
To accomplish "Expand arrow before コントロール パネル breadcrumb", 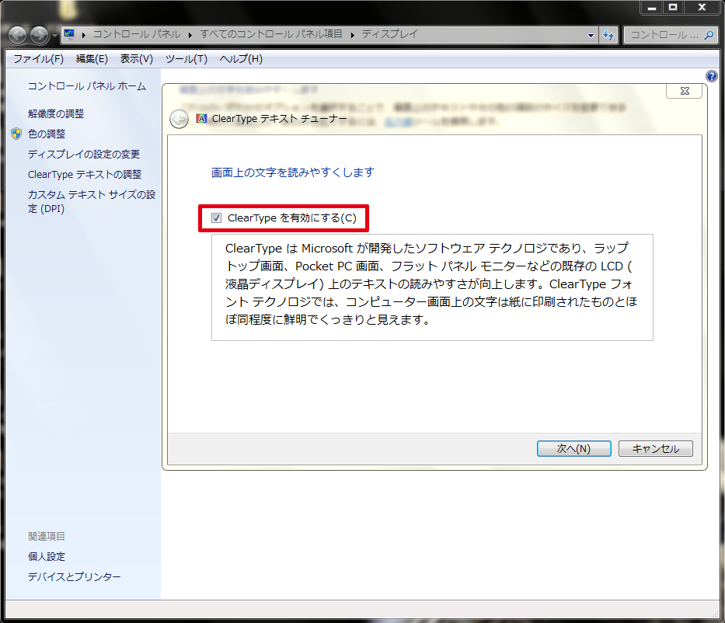I will pos(84,35).
